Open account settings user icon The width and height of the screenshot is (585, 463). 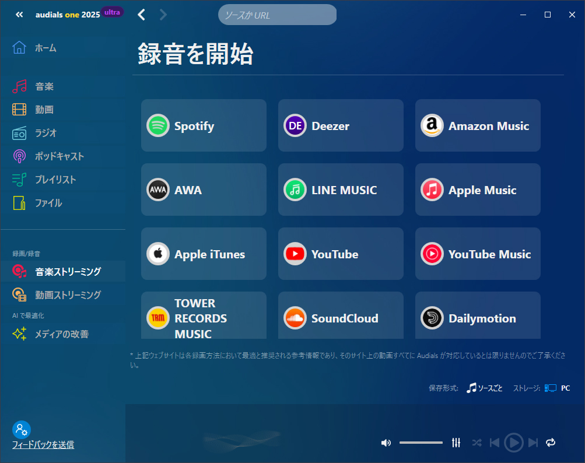pos(21,430)
